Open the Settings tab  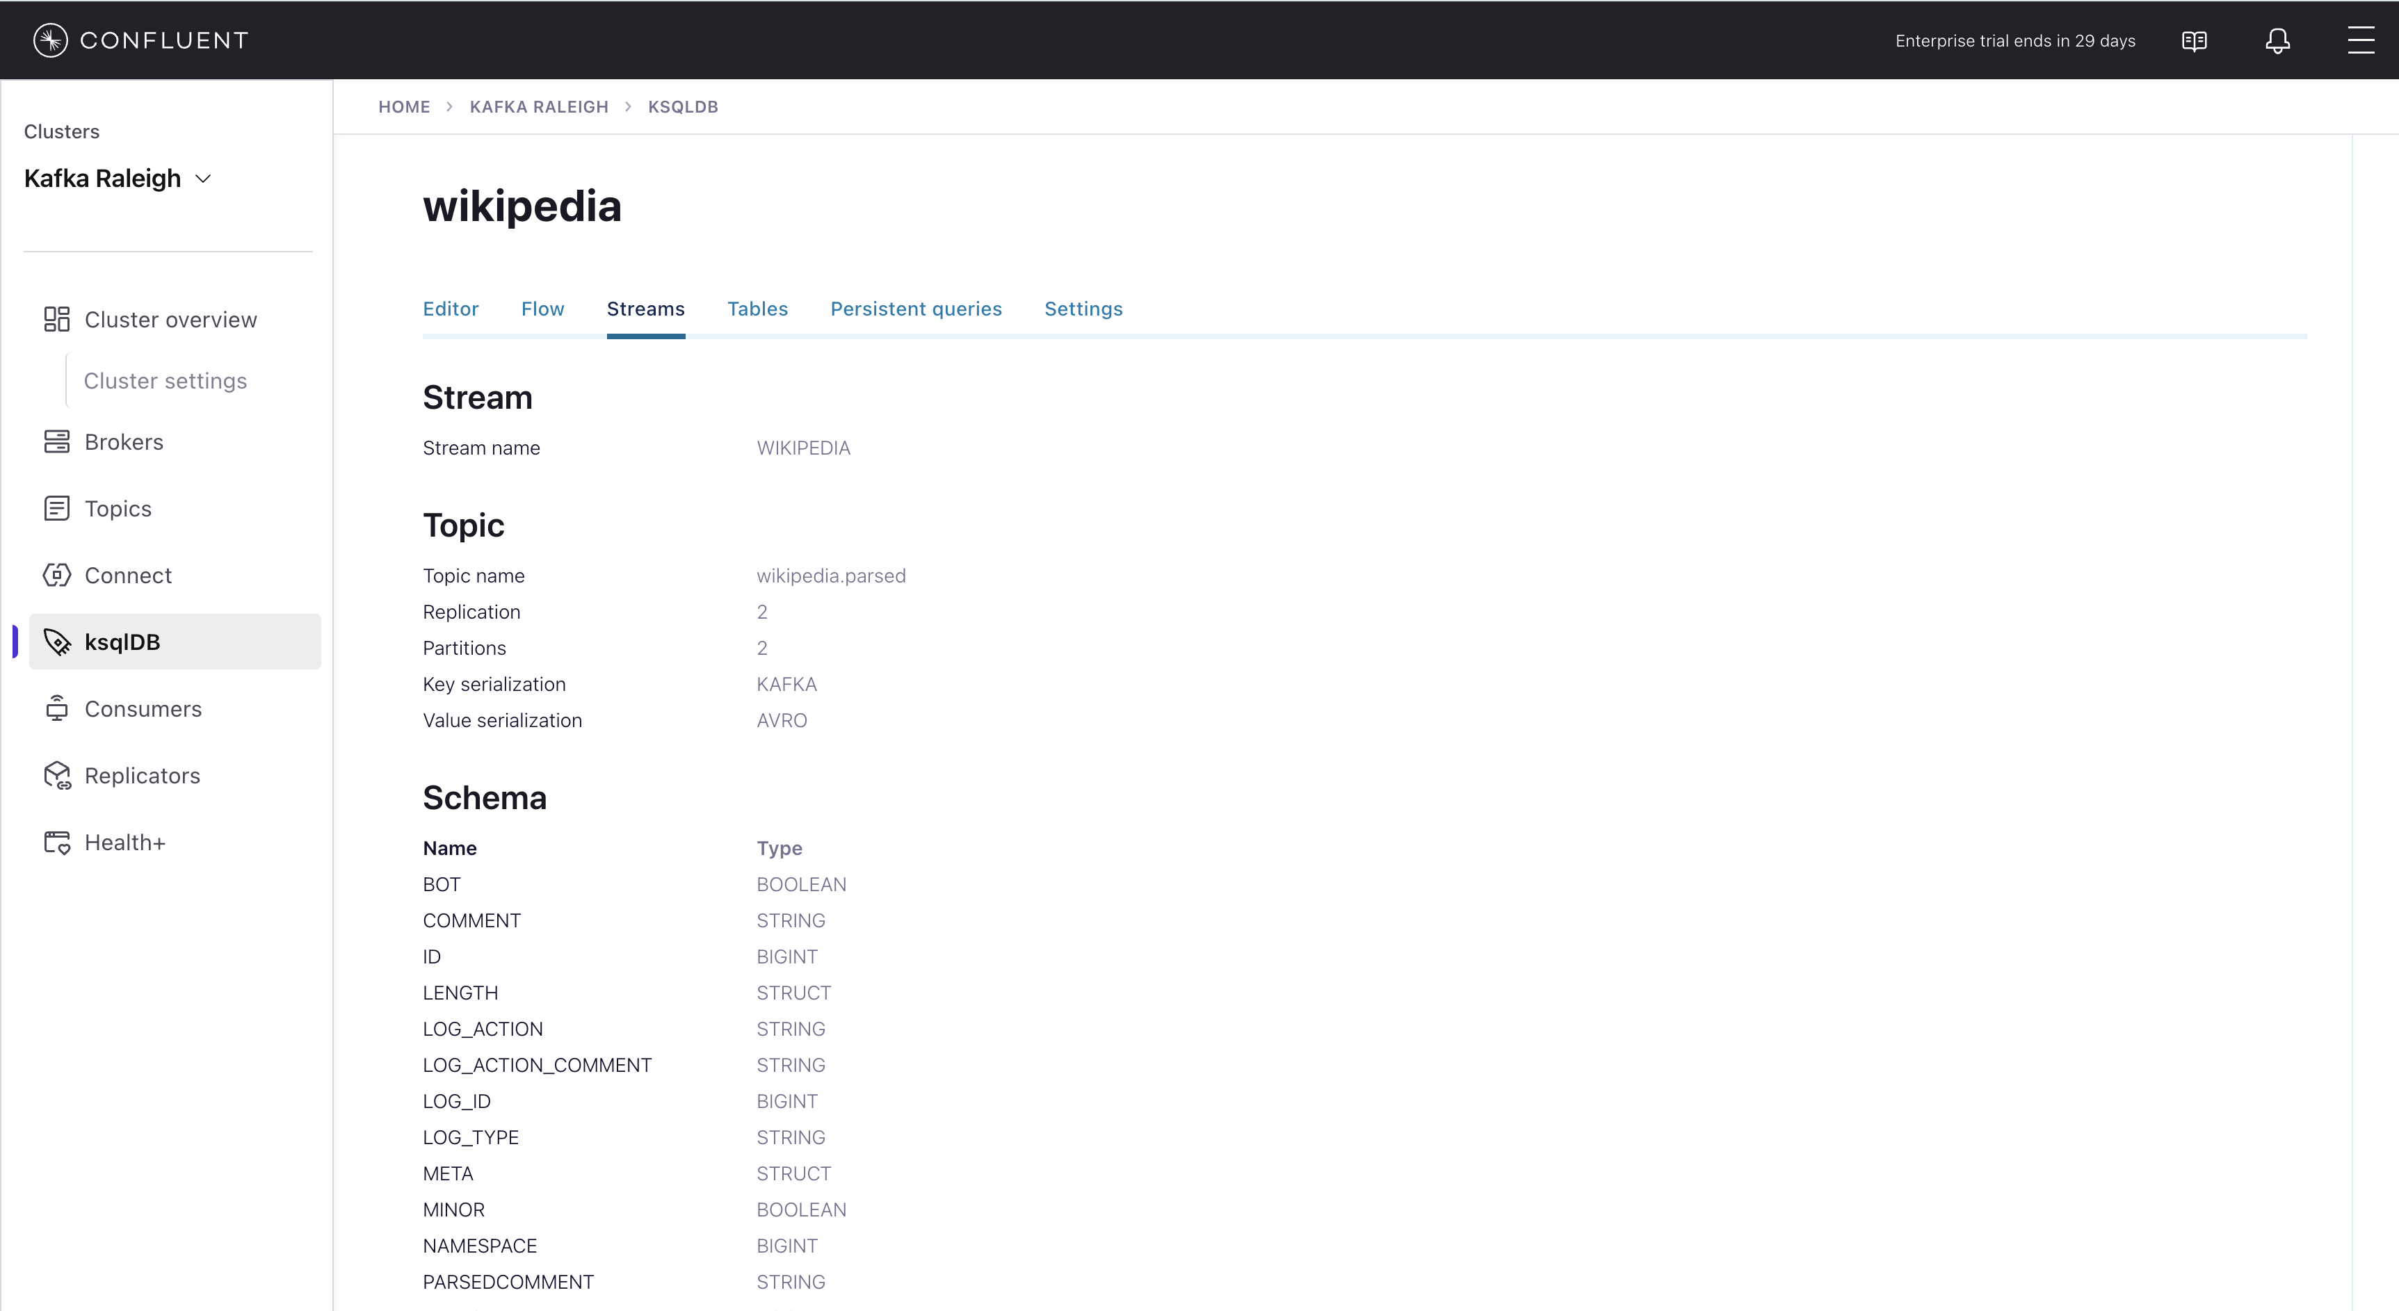coord(1083,309)
